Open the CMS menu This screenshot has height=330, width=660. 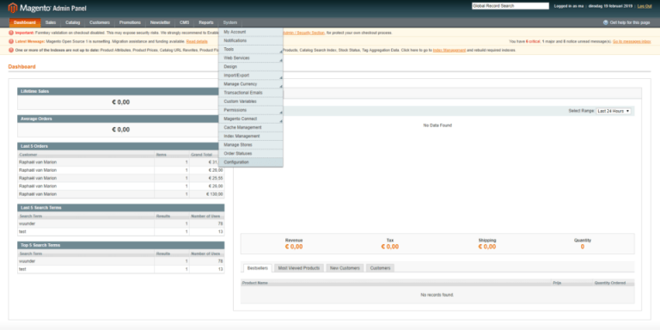tap(185, 22)
